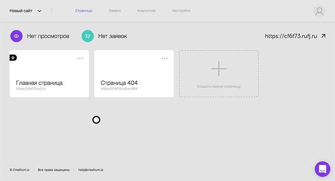The height and width of the screenshot is (181, 335).
Task: Open the Главная страница page card
Action: click(49, 74)
